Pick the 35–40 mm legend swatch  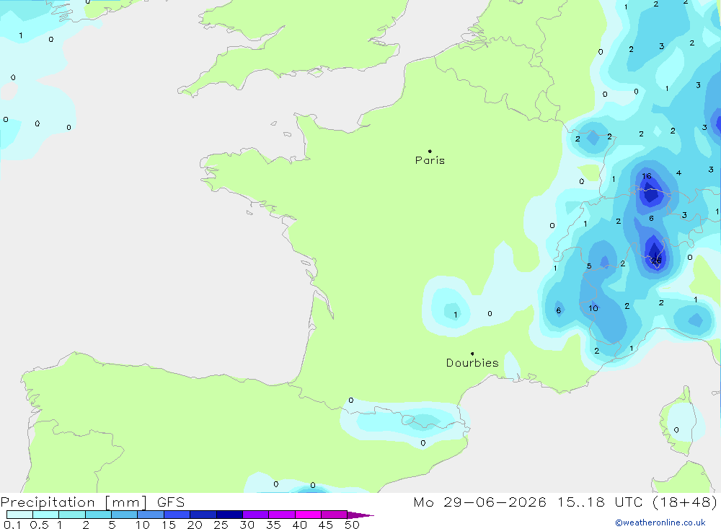click(x=282, y=515)
